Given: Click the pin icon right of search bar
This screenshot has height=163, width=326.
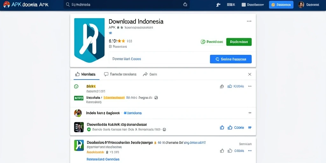Looking at the screenshot, I should tap(218, 5).
